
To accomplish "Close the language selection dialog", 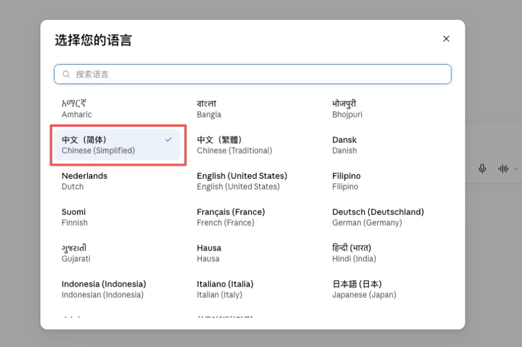I will click(x=446, y=39).
